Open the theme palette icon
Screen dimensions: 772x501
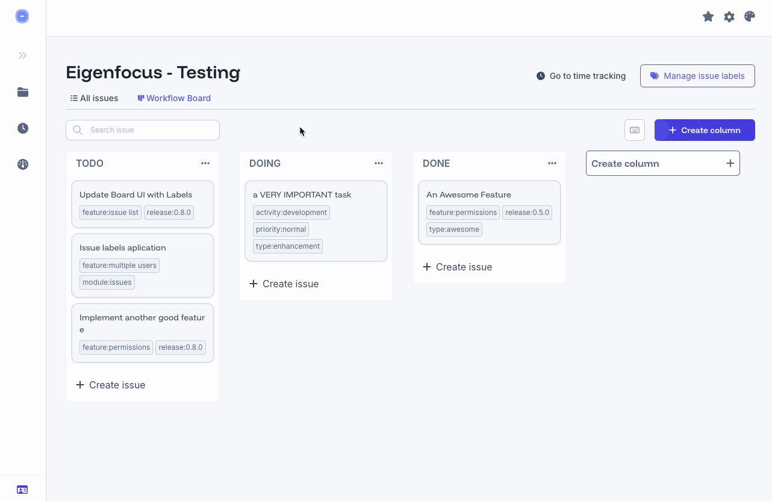(x=750, y=17)
